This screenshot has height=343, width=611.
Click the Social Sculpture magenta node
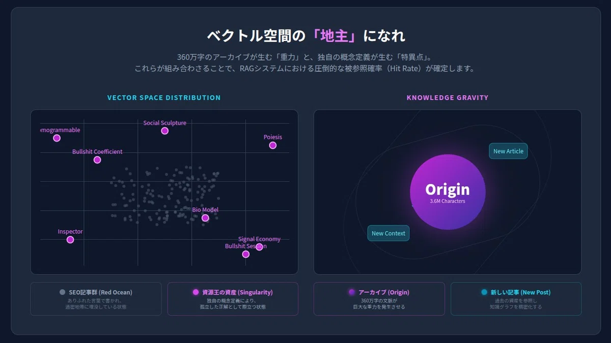[x=164, y=131]
